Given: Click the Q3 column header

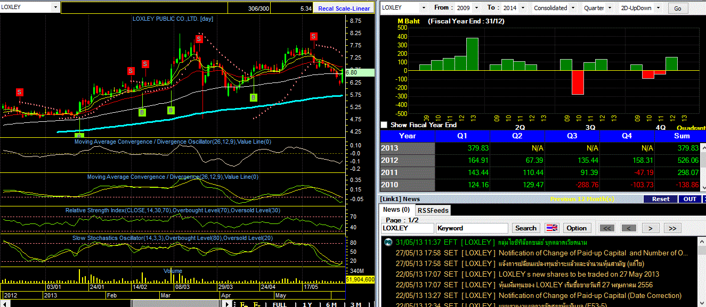Looking at the screenshot, I should tap(573, 136).
